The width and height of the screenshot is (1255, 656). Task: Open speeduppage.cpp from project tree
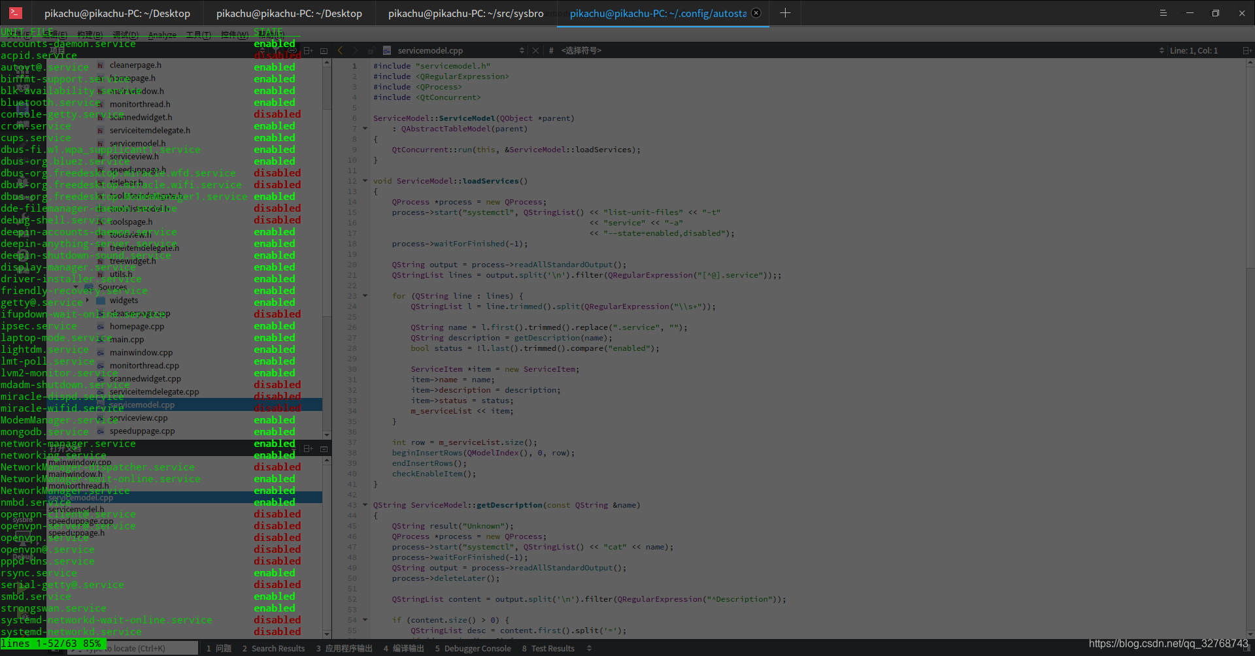(x=142, y=431)
